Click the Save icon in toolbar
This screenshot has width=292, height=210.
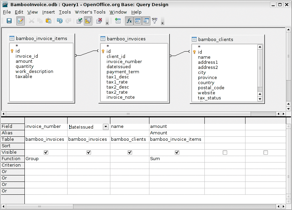click(9, 21)
